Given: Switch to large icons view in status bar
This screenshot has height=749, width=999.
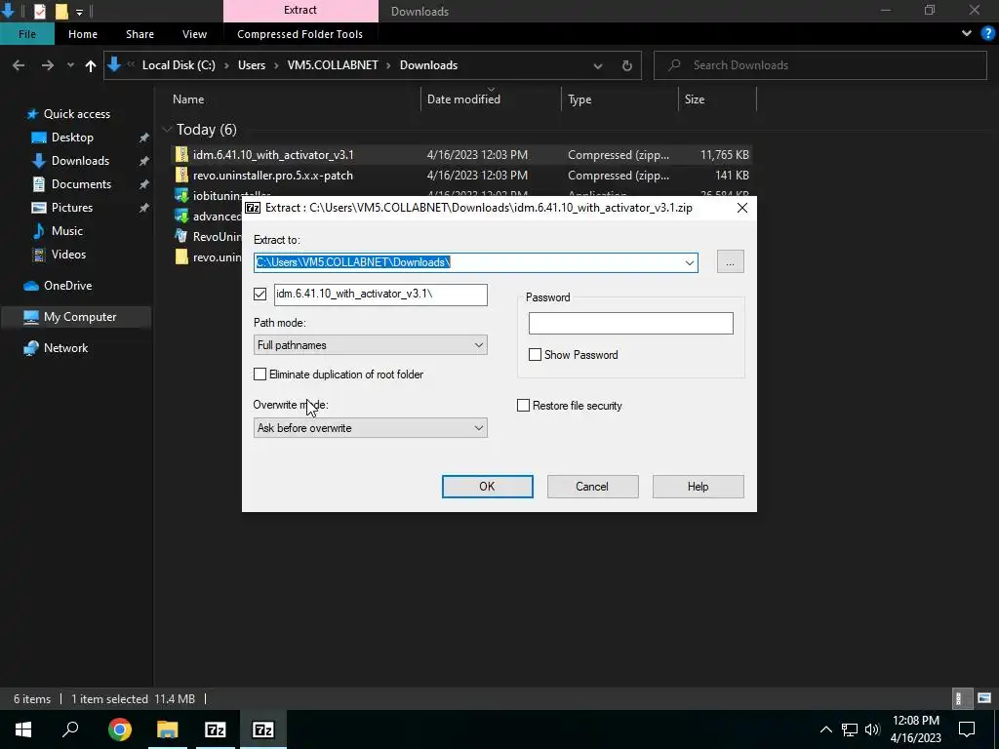Looking at the screenshot, I should pyautogui.click(x=984, y=698).
